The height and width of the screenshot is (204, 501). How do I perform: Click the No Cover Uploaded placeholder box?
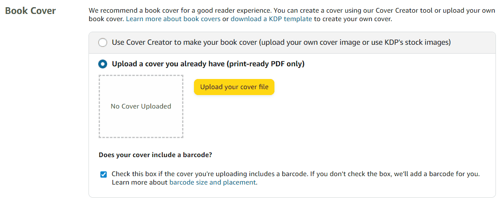[x=141, y=106]
